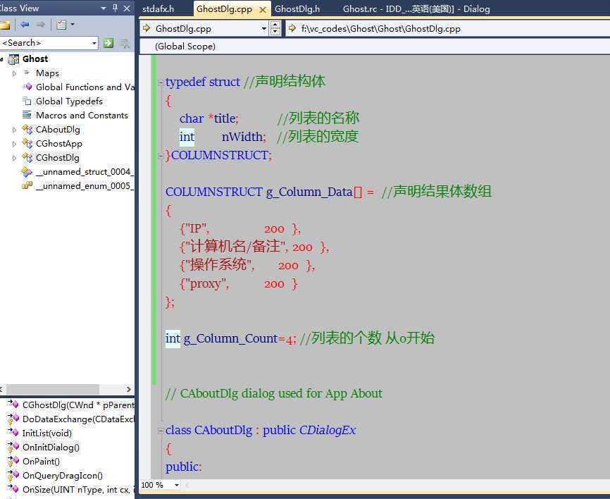This screenshot has height=499, width=610.
Task: Click the unnamed struct icon
Action: coord(27,171)
